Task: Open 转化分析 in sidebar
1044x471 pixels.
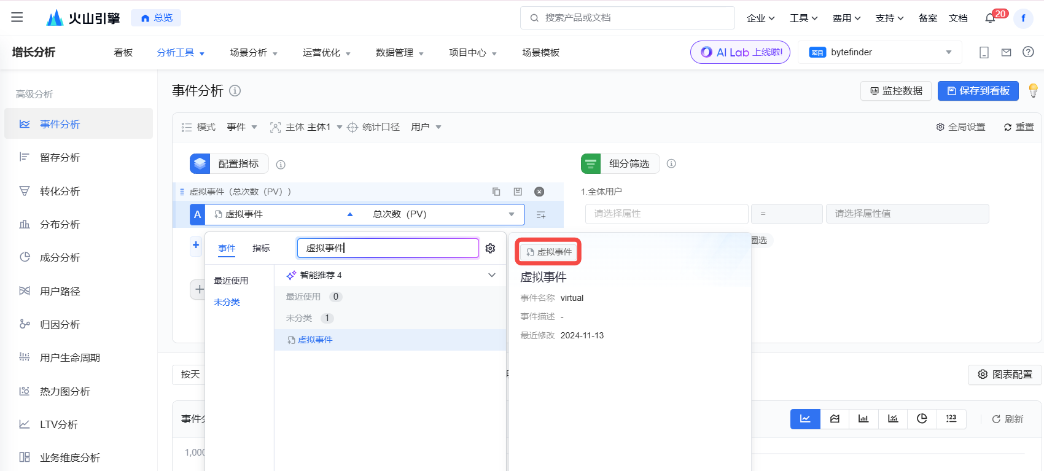Action: click(x=60, y=191)
